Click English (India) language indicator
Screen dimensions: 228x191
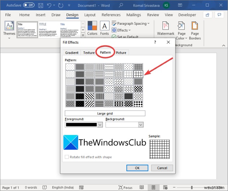63,187
